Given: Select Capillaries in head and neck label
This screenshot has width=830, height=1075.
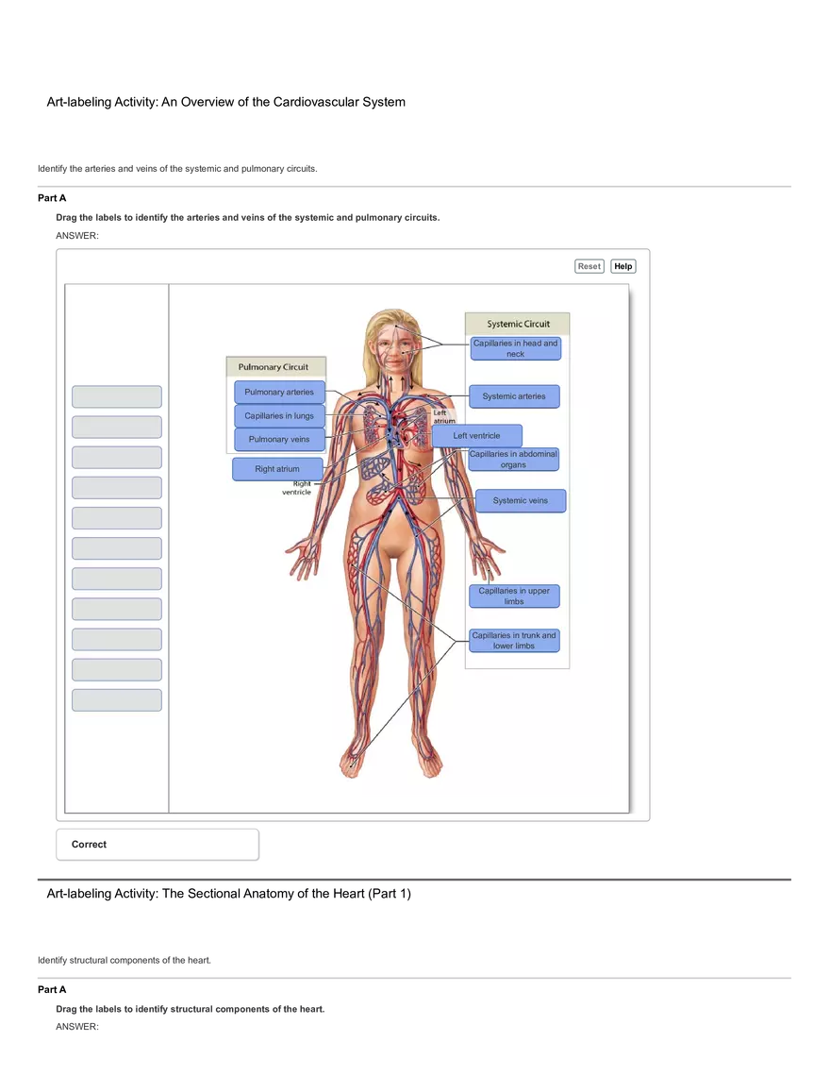Looking at the screenshot, I should click(x=515, y=348).
